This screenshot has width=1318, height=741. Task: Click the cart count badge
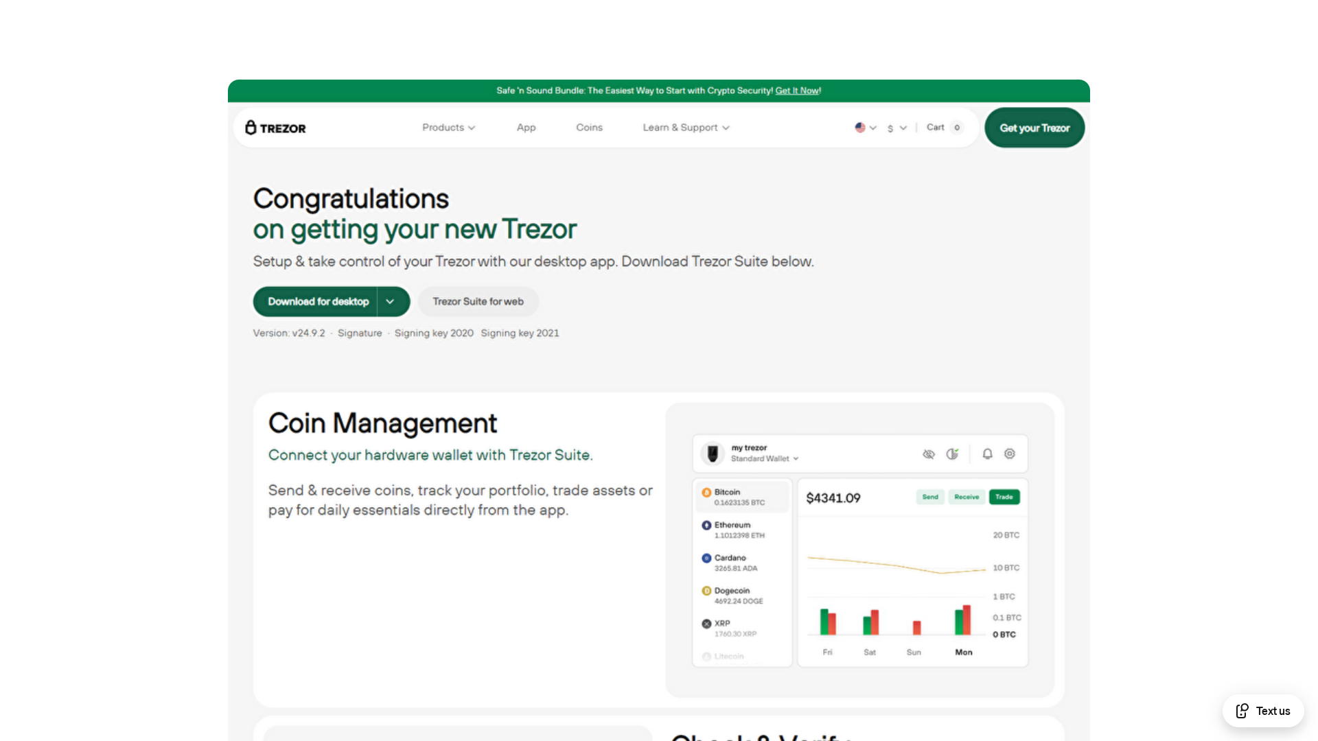[957, 128]
